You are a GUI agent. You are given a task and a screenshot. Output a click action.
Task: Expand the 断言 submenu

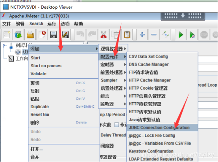coord(113,96)
